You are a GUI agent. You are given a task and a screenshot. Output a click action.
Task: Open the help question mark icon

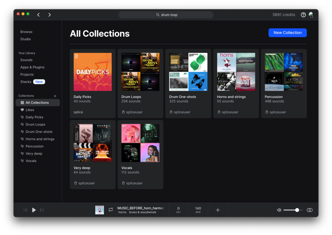tap(303, 15)
